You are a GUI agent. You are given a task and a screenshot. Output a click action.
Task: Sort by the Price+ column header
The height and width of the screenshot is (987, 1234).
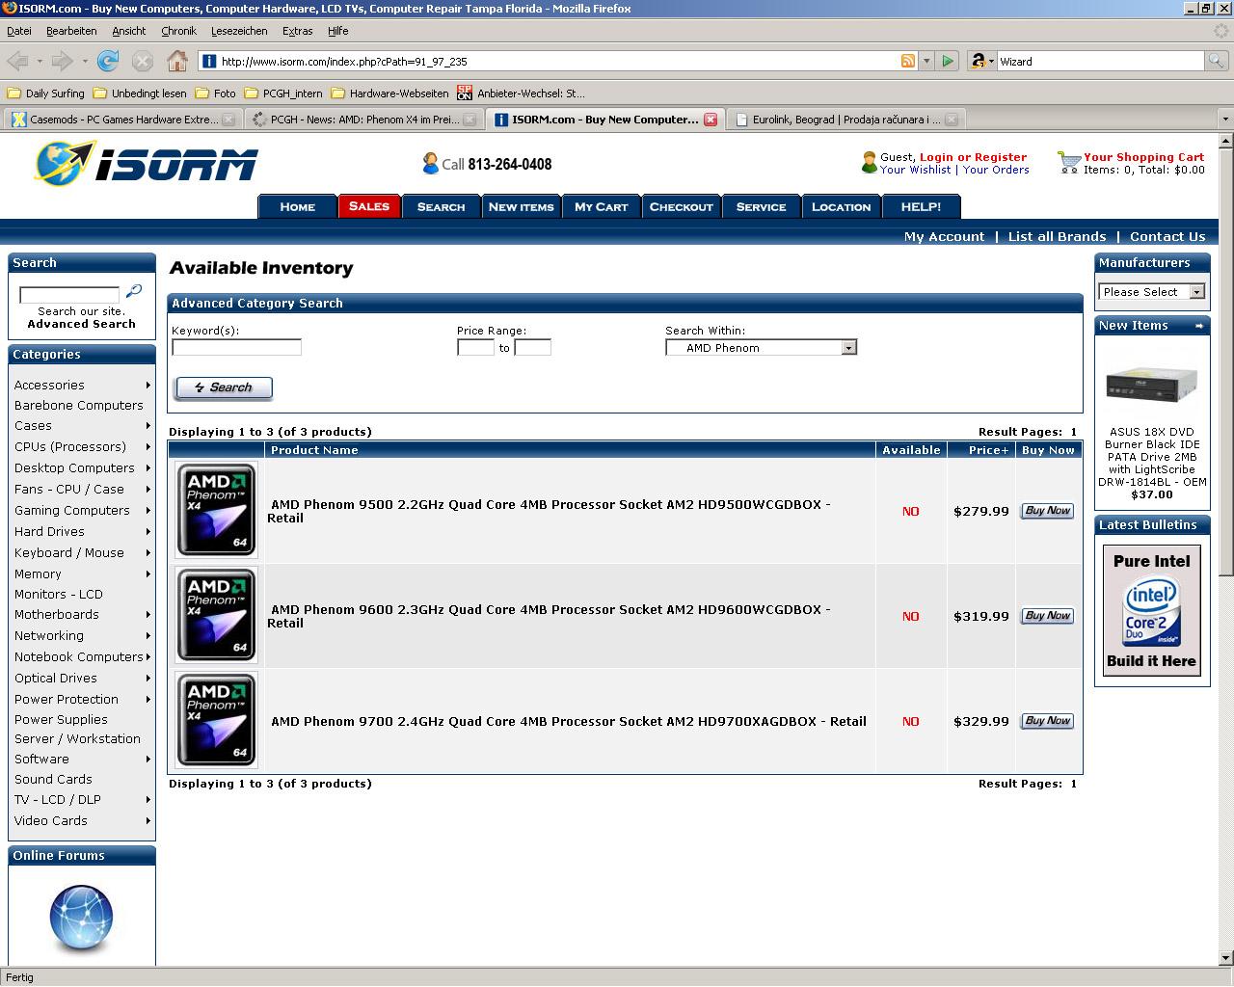988,450
